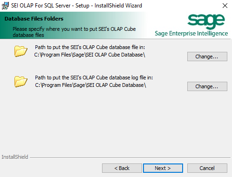This screenshot has width=232, height=177.
Task: Select the database file path text
Action: [x=89, y=55]
